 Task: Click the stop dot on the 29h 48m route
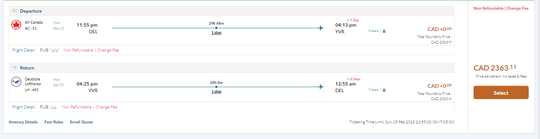[216, 28]
